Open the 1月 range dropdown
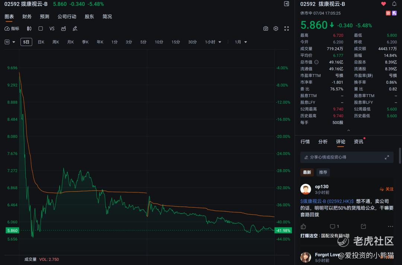Viewport: 402px width, 265px height. [241, 42]
